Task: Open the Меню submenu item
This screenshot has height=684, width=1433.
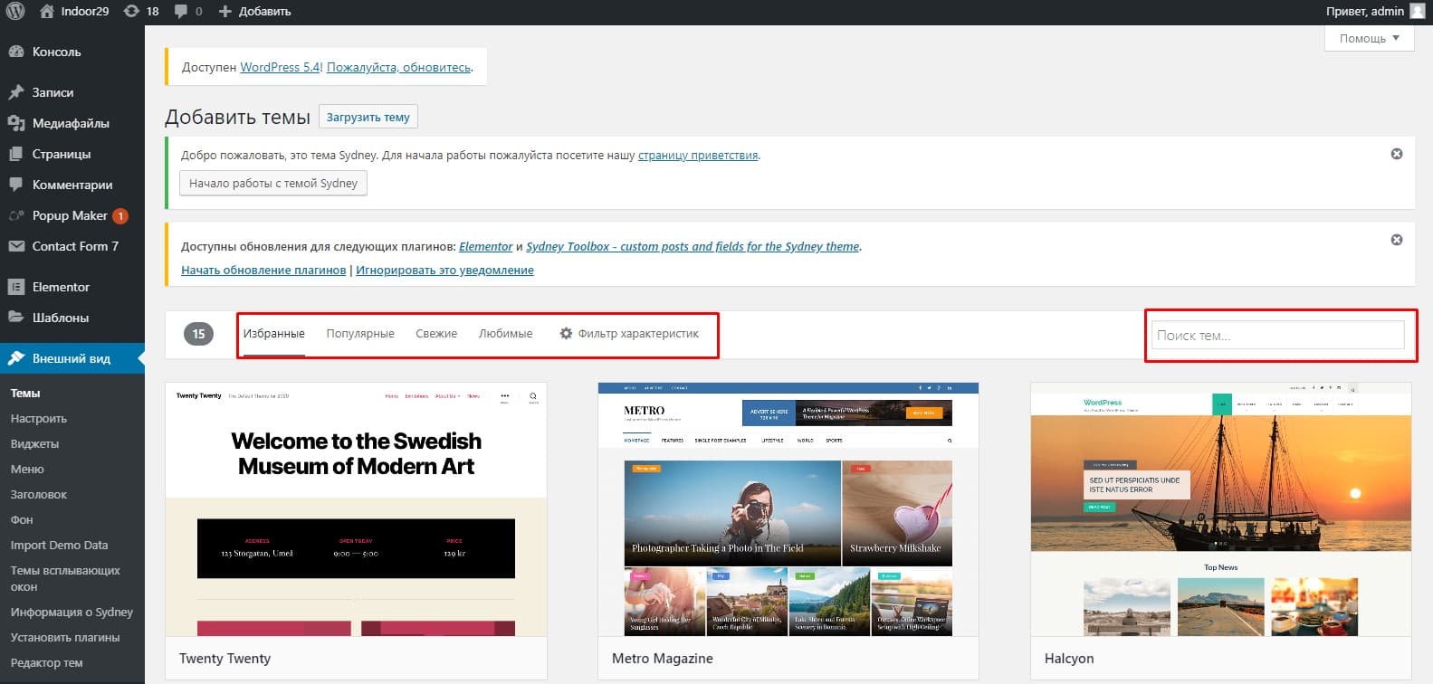Action: 27,469
